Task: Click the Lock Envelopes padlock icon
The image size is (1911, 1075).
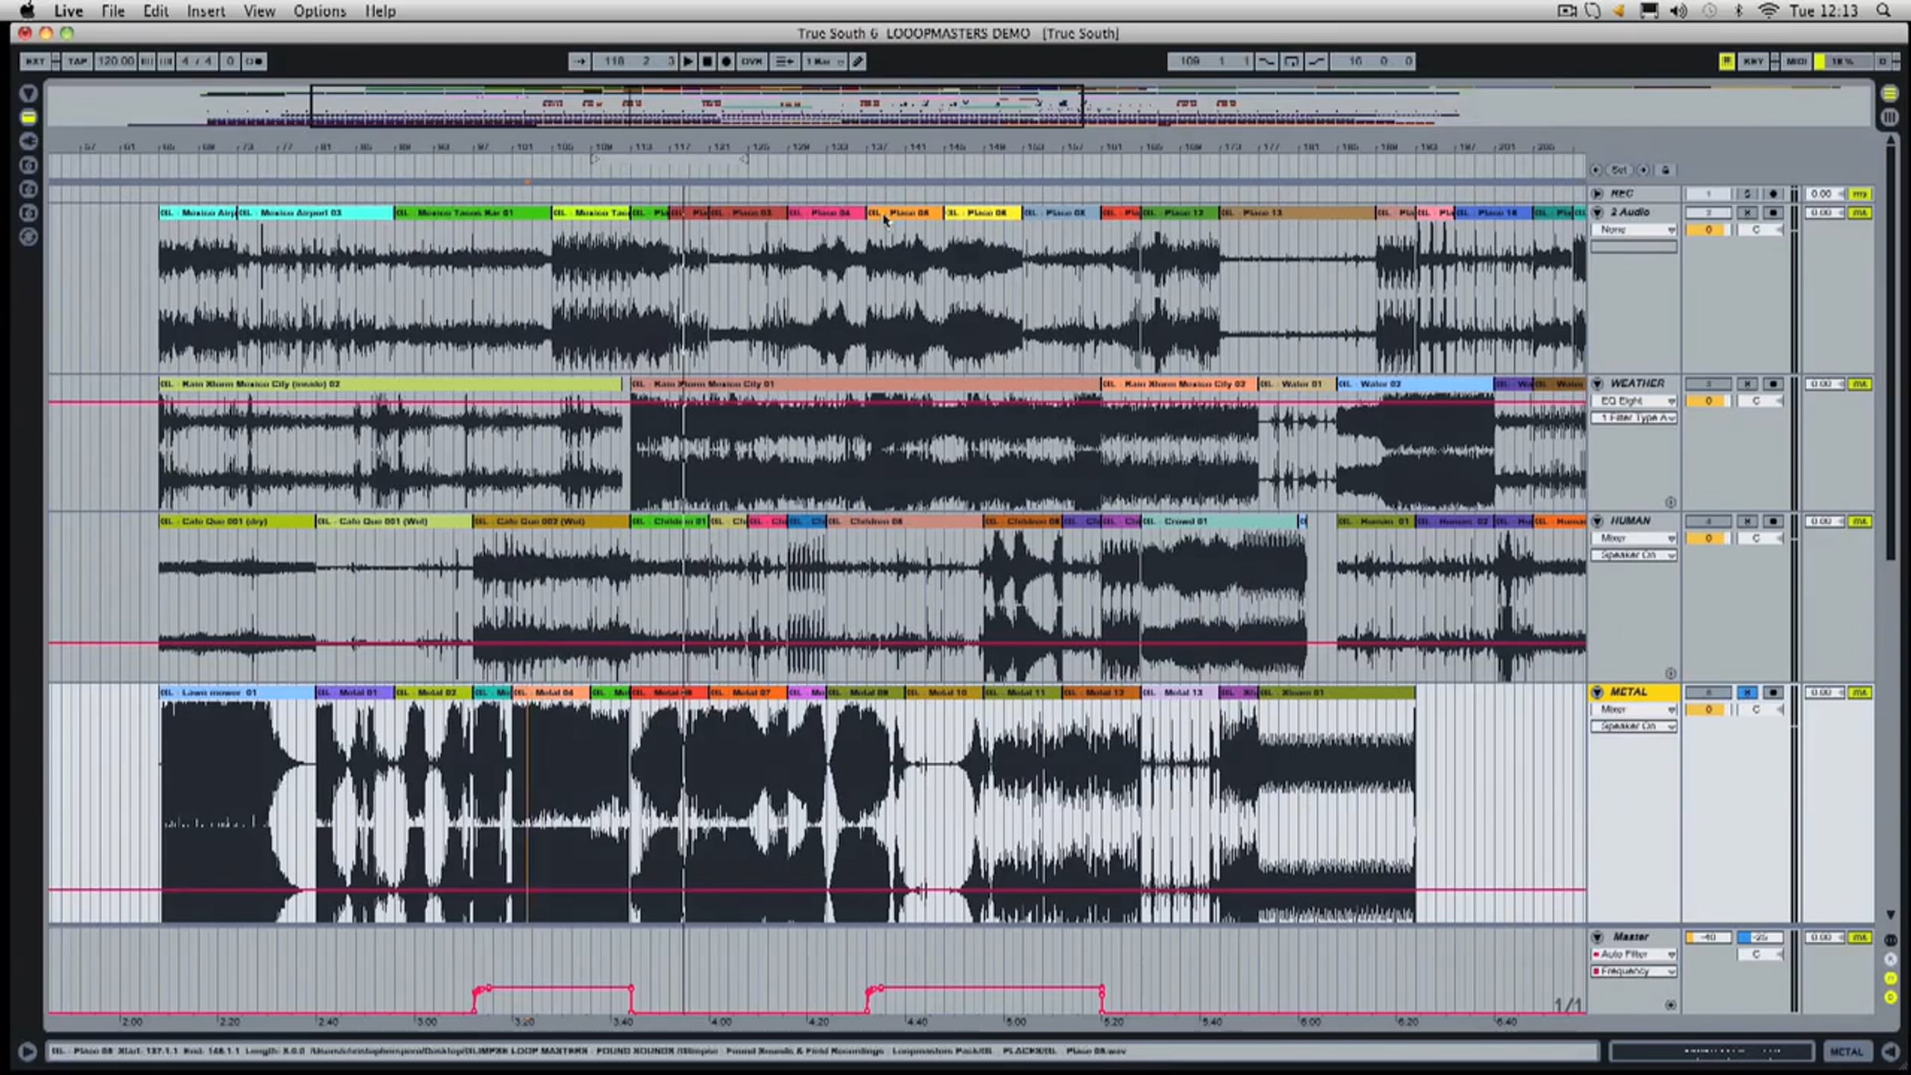Action: click(x=1666, y=170)
